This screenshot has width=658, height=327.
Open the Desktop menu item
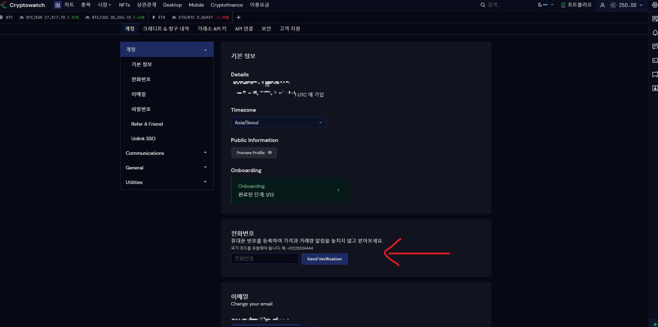pyautogui.click(x=172, y=5)
